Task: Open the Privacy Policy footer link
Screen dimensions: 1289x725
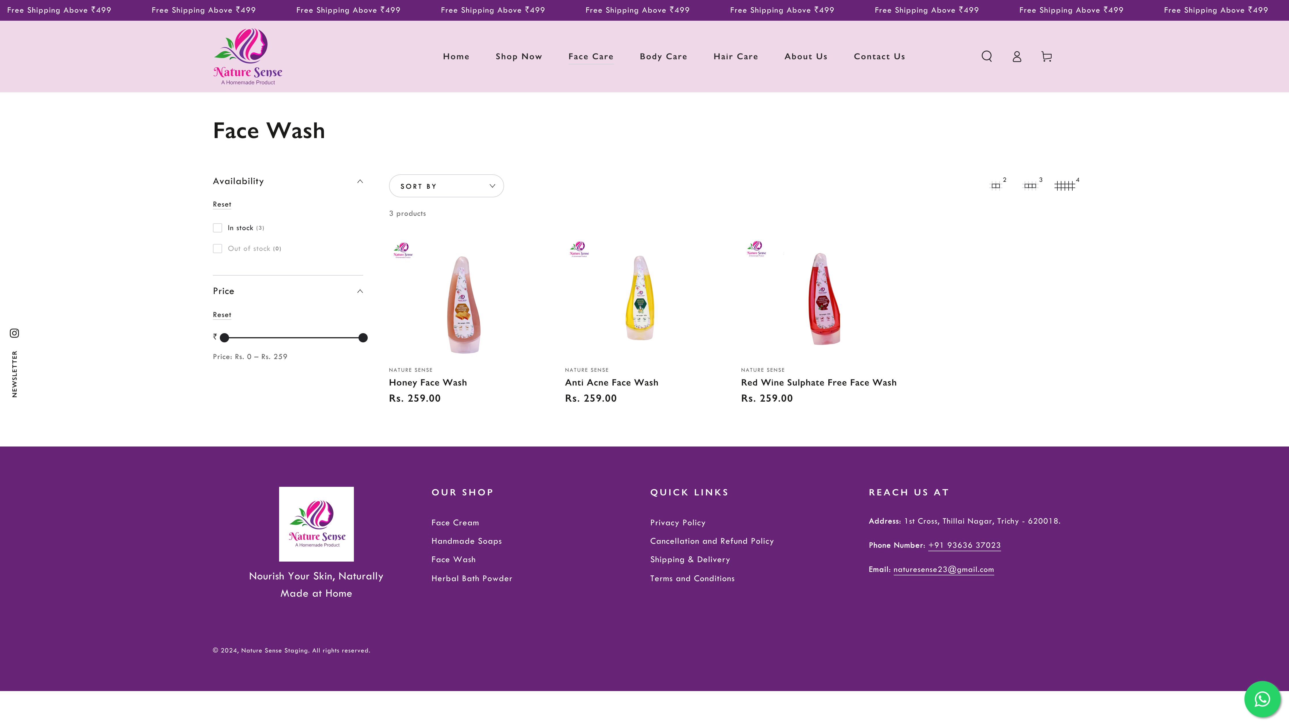Action: tap(678, 522)
